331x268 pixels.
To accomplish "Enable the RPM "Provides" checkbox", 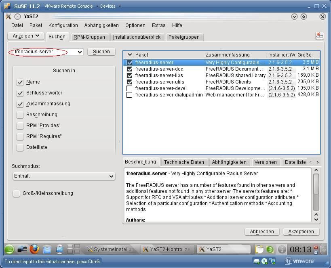I will click(20, 126).
